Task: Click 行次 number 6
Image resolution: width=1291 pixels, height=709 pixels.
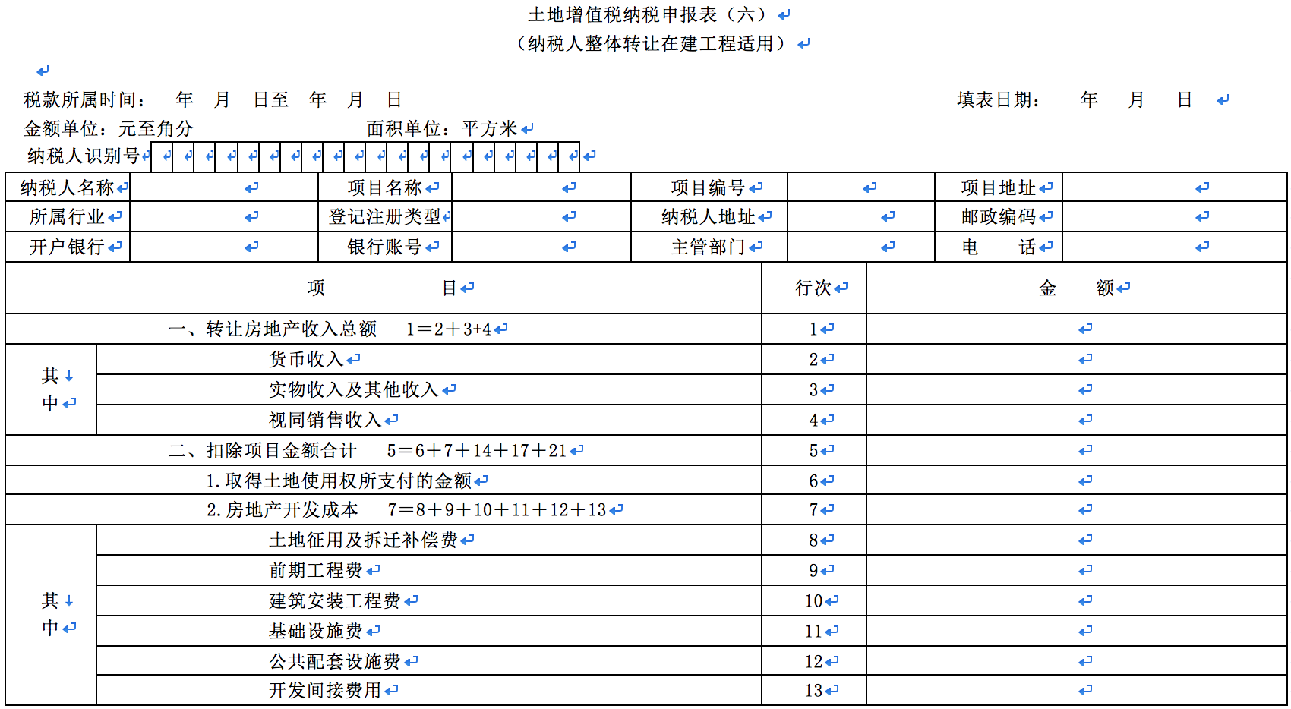Action: click(x=813, y=481)
